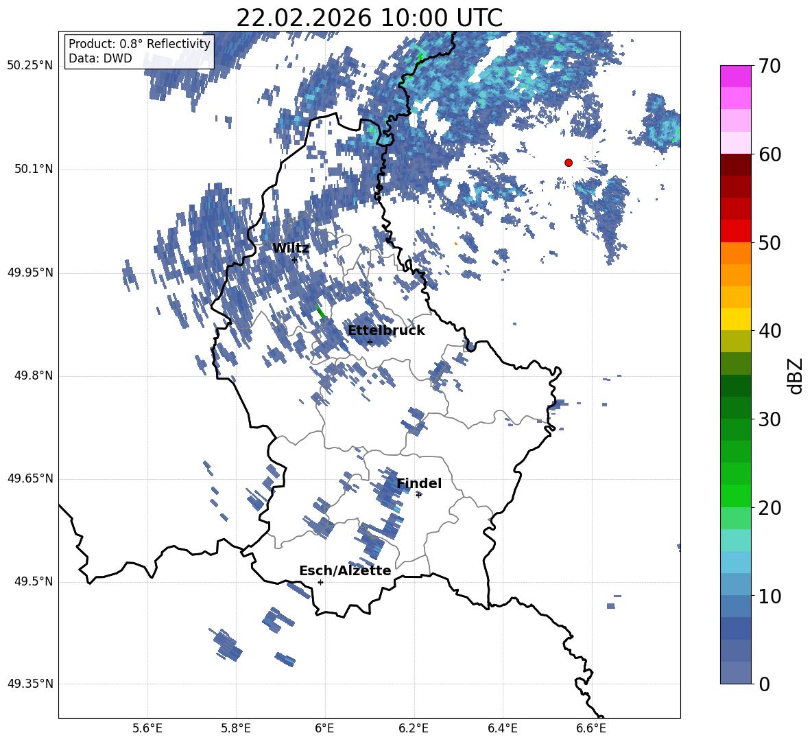Click the 49.95°N latitude label

tap(30, 273)
